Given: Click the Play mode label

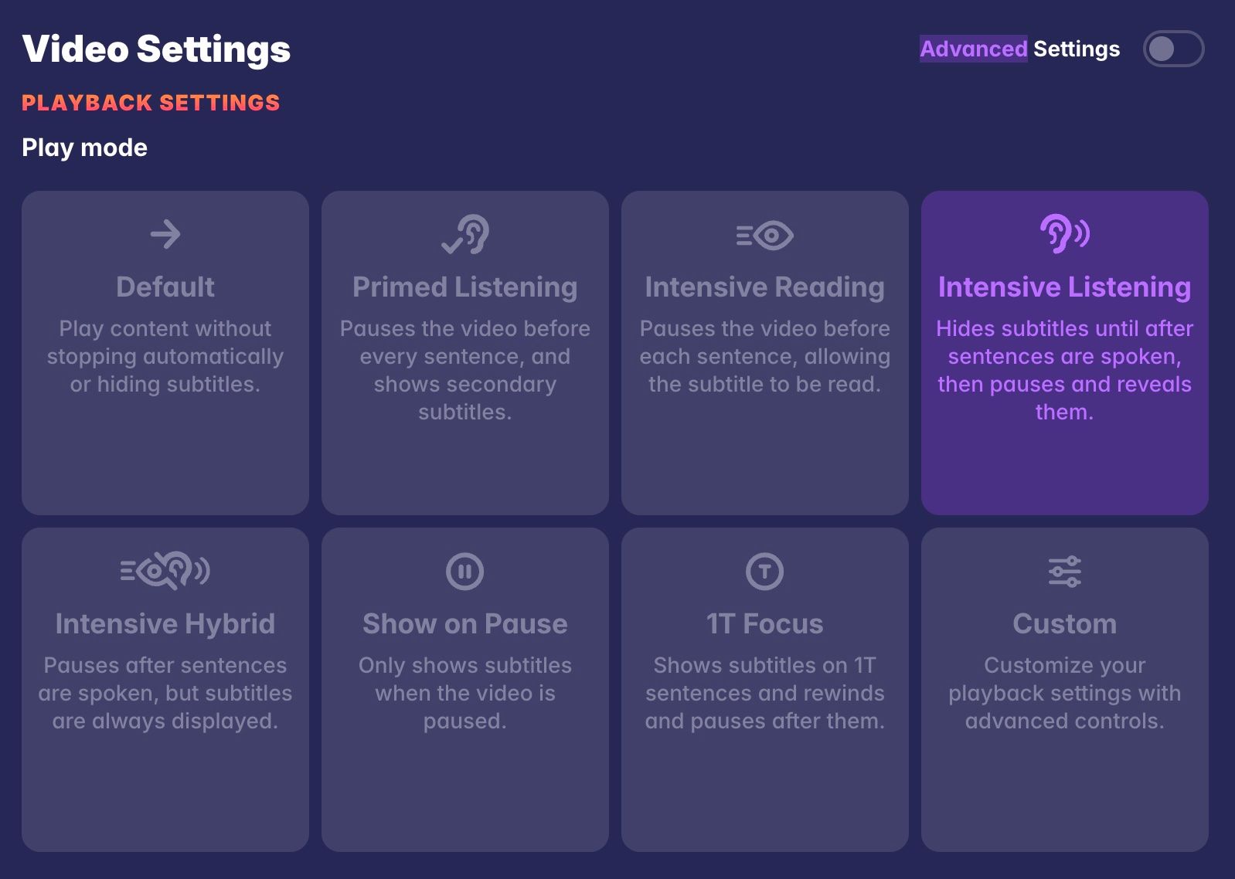Looking at the screenshot, I should pyautogui.click(x=84, y=147).
